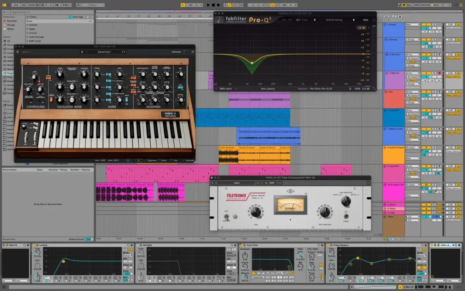This screenshot has width=465, height=291.
Task: Expand the Antares folder in the browser
Action: coord(27,25)
